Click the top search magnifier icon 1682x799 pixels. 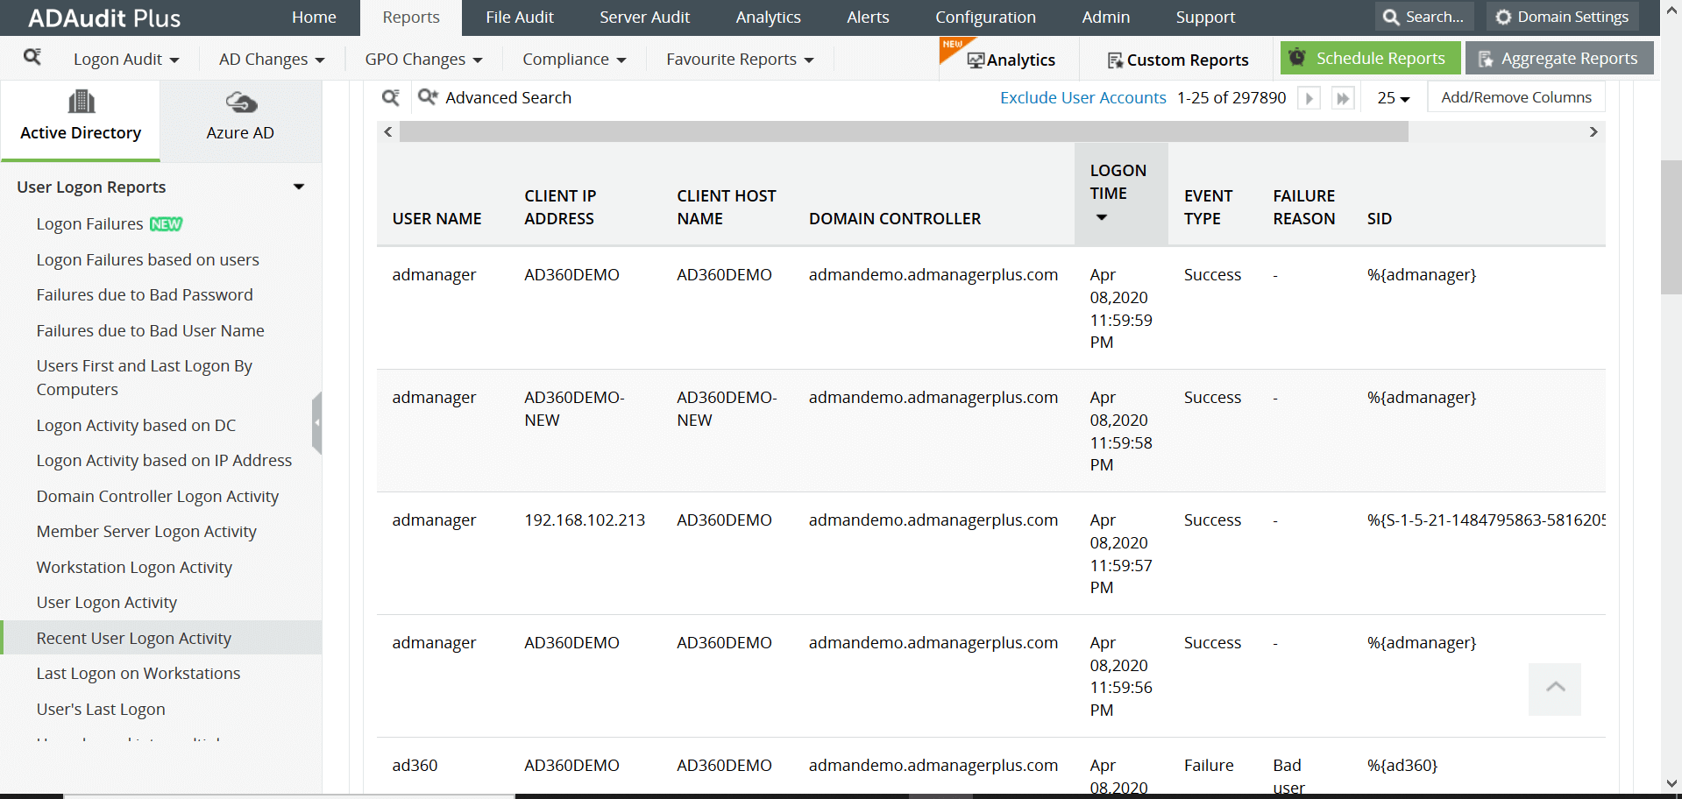1391,17
